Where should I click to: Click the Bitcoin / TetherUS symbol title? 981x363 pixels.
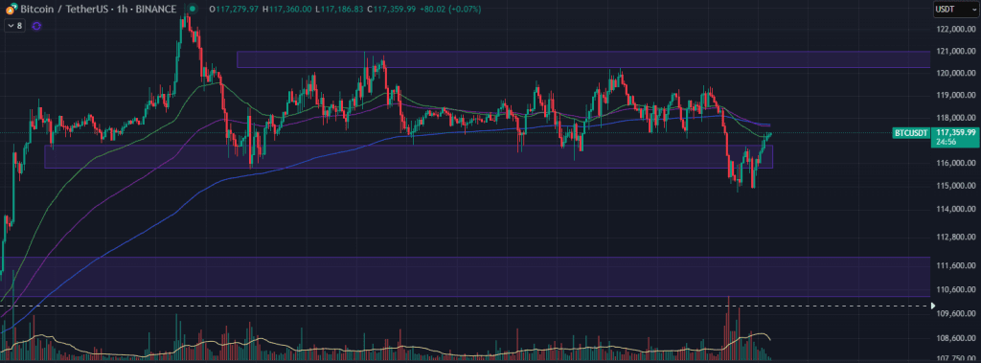tap(98, 9)
